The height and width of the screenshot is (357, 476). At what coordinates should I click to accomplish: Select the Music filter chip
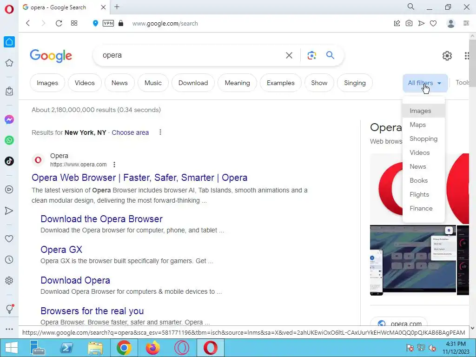click(x=153, y=83)
